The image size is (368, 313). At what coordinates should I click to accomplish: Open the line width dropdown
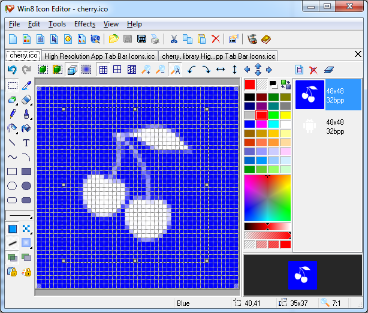(x=20, y=215)
